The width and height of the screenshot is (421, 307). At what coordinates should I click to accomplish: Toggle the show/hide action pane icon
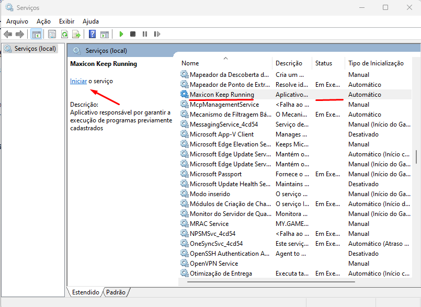tap(105, 34)
